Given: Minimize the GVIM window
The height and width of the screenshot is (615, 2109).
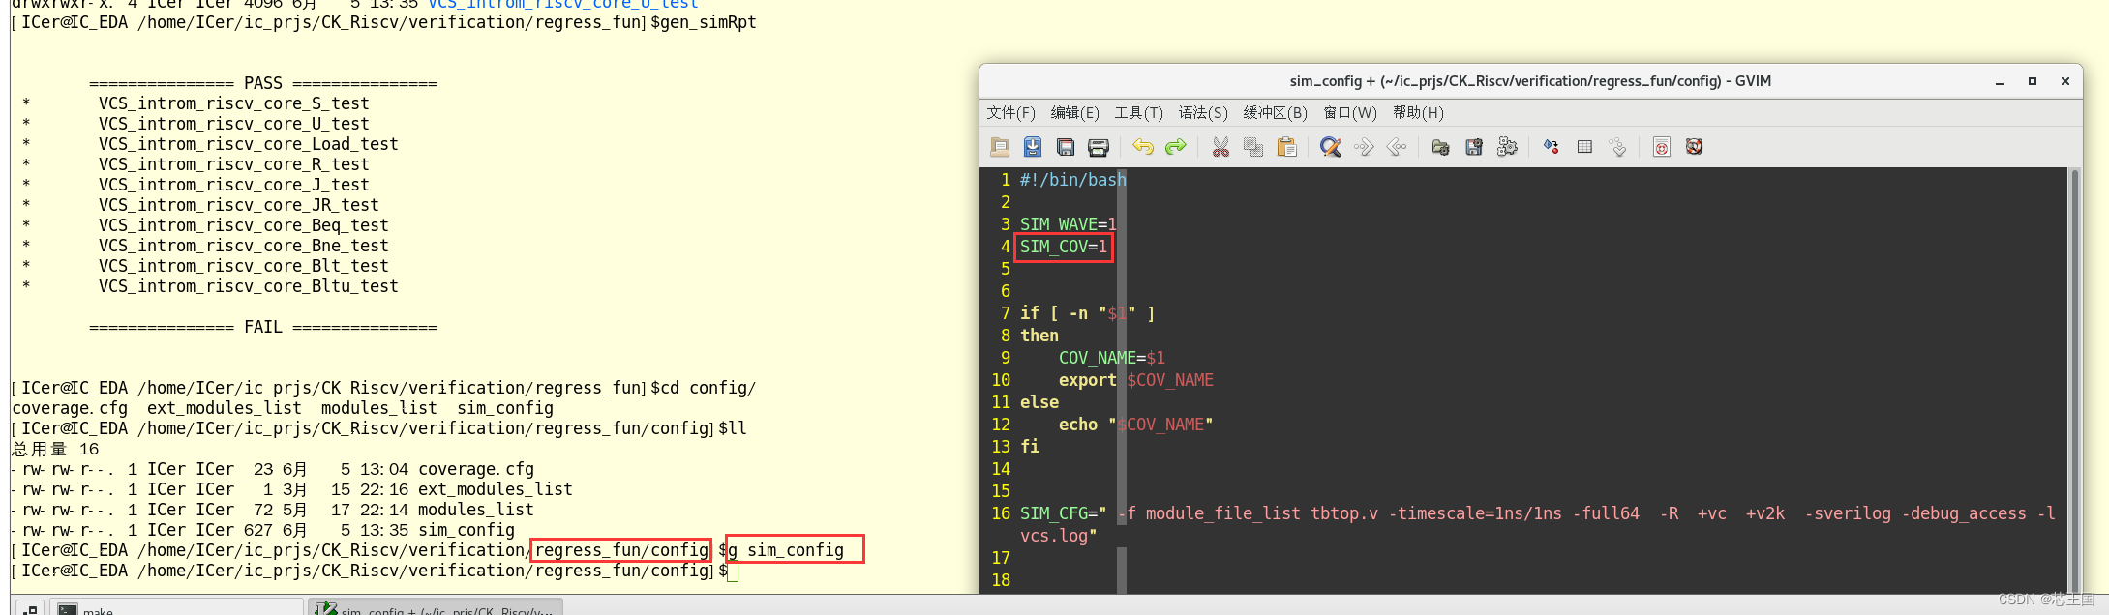Looking at the screenshot, I should 2000,82.
